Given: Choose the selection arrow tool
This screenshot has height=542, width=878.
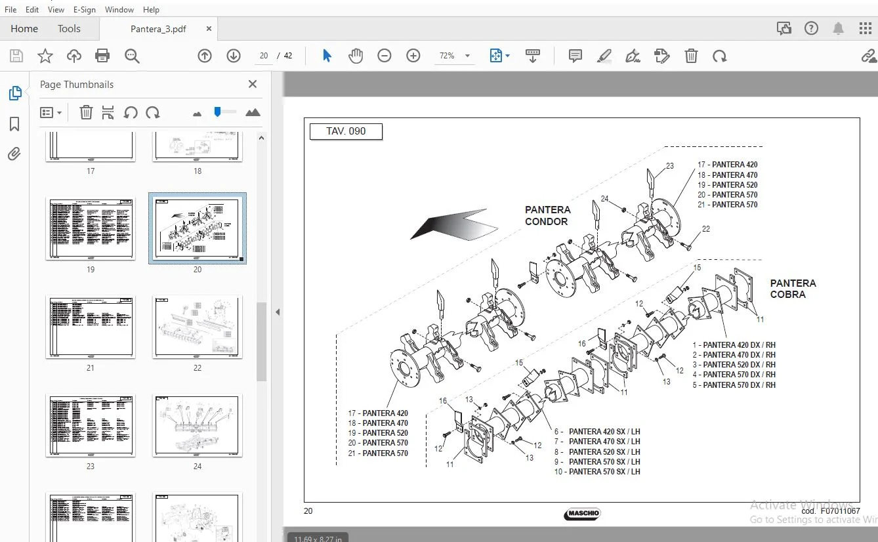Looking at the screenshot, I should pos(327,56).
